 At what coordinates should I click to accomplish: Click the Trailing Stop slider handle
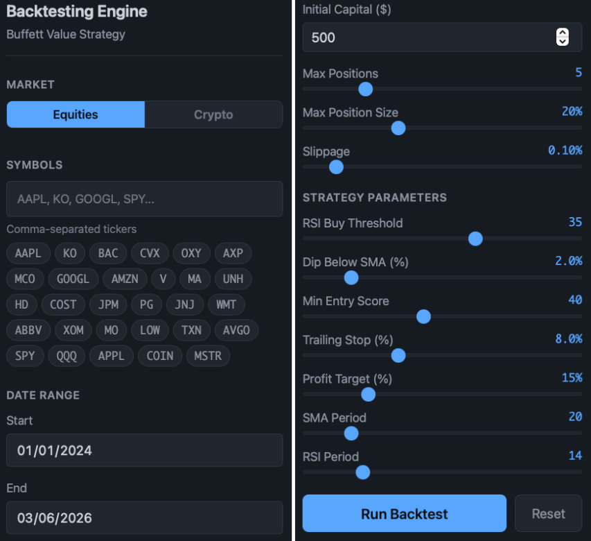(x=398, y=355)
